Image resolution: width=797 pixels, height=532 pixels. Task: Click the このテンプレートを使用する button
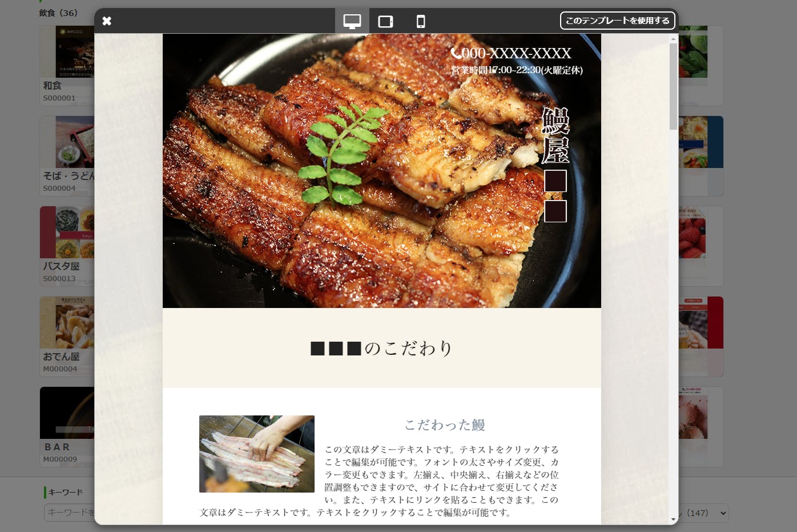617,21
